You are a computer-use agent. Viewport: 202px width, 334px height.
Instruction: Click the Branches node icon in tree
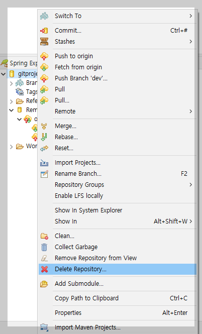tap(20, 83)
